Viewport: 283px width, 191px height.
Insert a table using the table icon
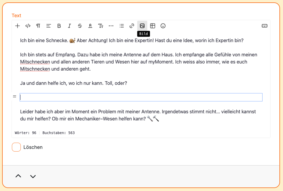pyautogui.click(x=153, y=26)
